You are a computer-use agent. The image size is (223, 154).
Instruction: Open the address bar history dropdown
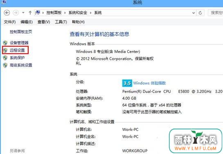click(194, 13)
